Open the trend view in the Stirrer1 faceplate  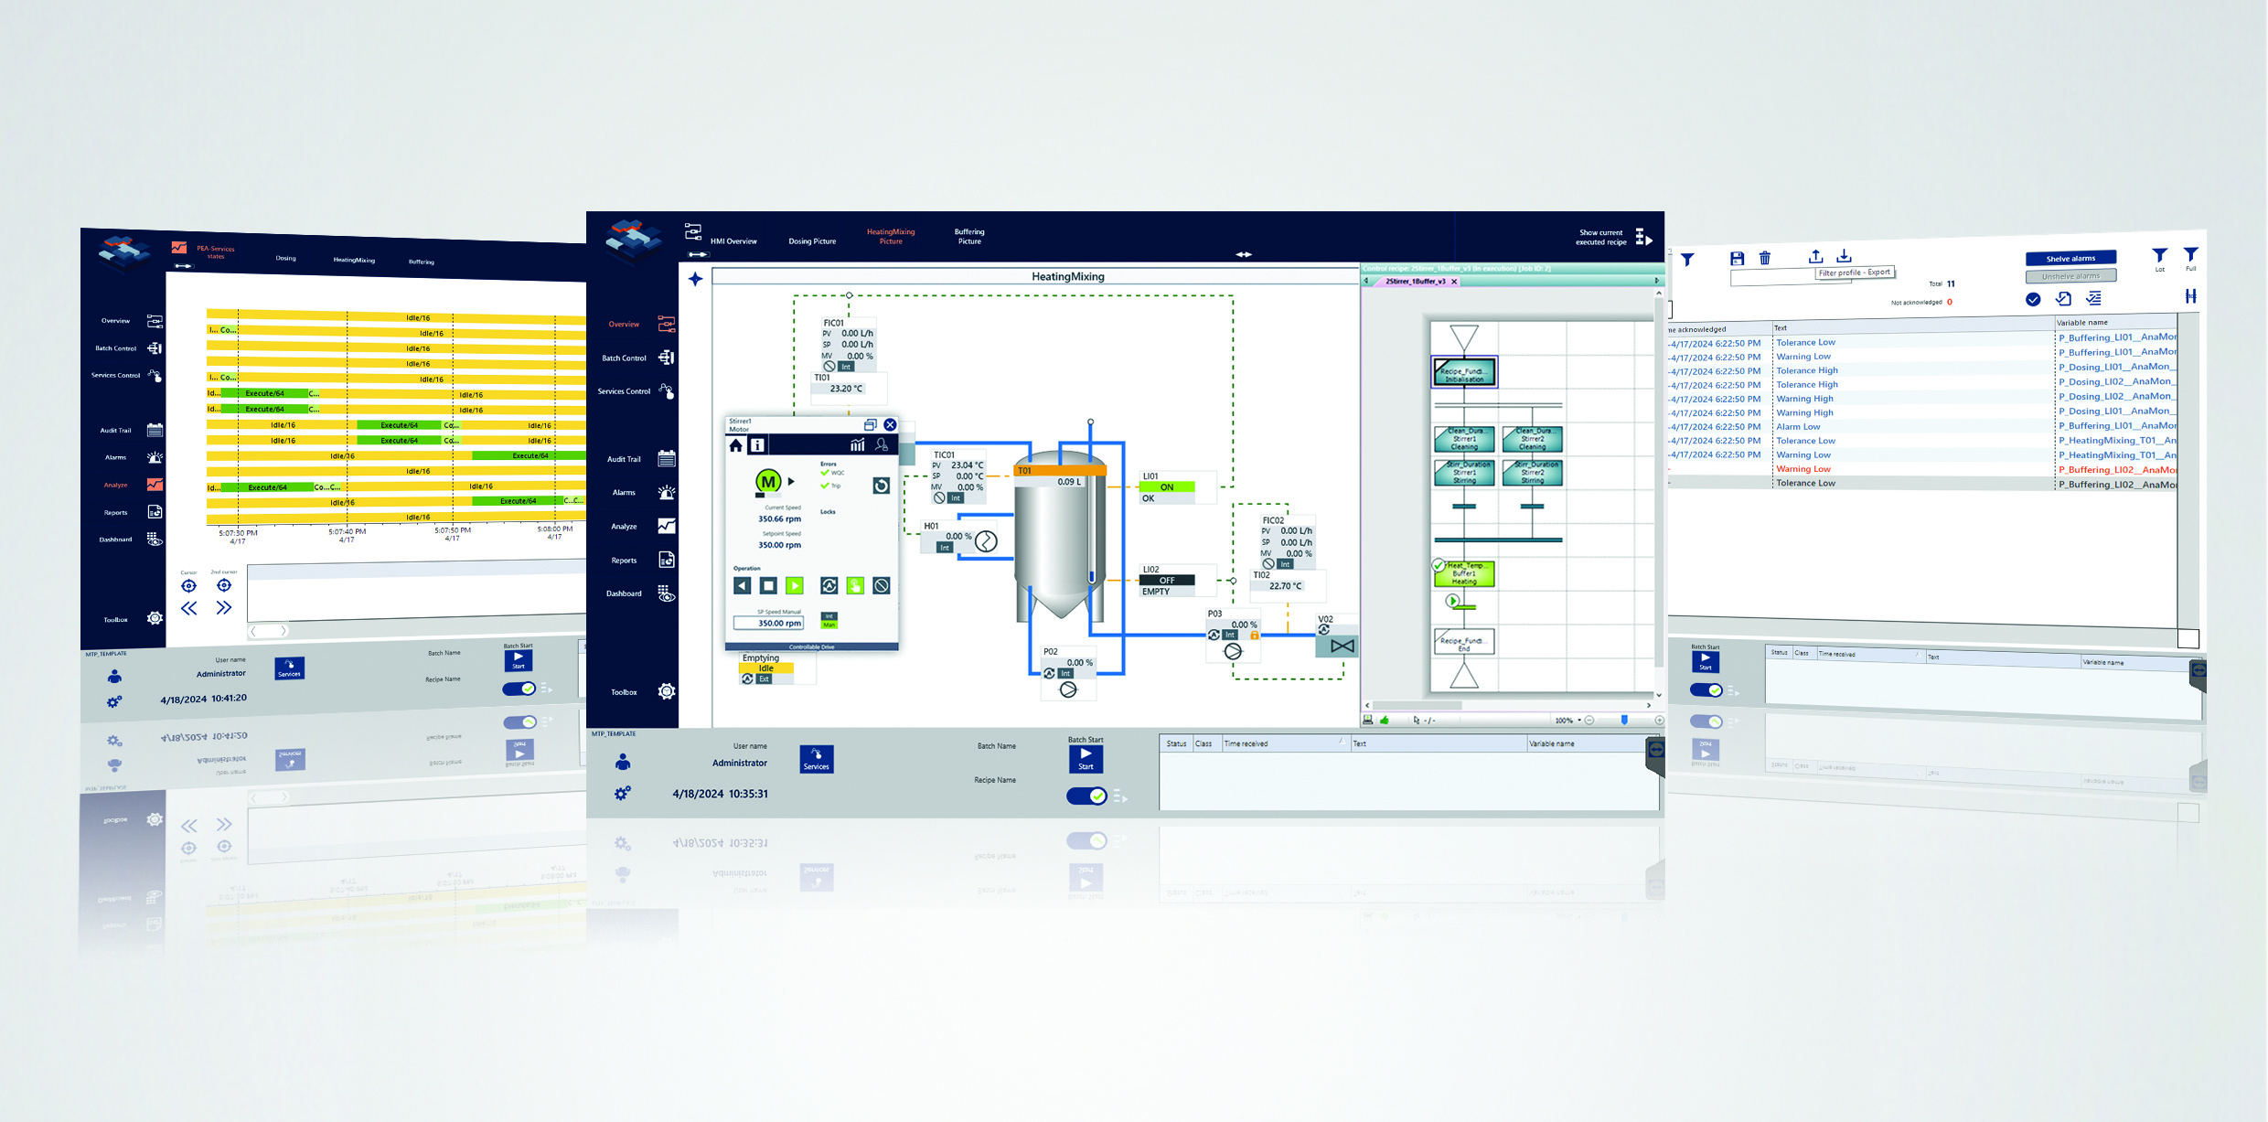[857, 445]
